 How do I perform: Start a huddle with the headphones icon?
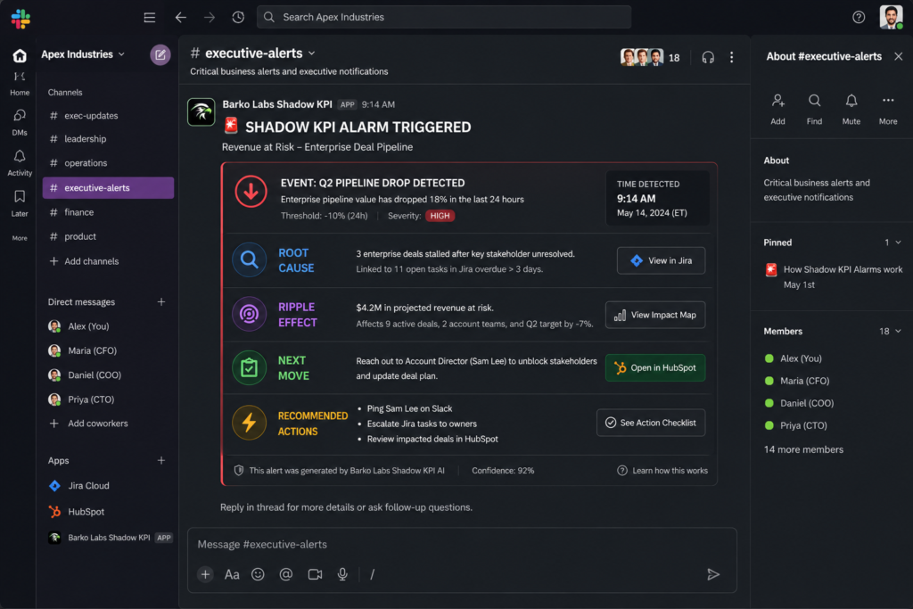[x=707, y=57]
